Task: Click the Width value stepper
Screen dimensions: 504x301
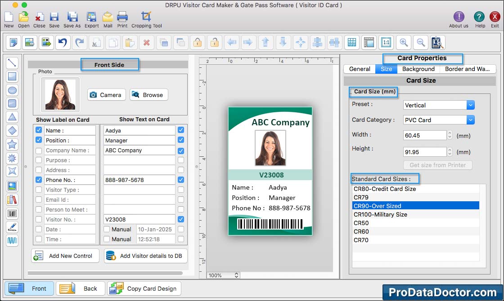Action: tap(450, 135)
